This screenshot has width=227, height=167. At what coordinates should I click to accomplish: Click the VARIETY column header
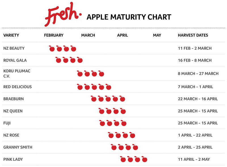point(11,35)
